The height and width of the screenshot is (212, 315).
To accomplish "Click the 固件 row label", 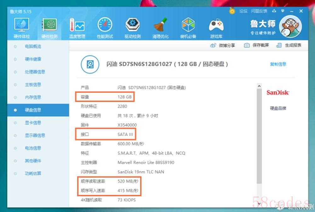I will click(x=85, y=125).
